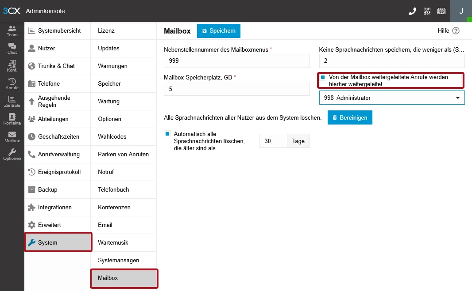
Task: Go to Backup in admin menu
Action: click(x=47, y=189)
